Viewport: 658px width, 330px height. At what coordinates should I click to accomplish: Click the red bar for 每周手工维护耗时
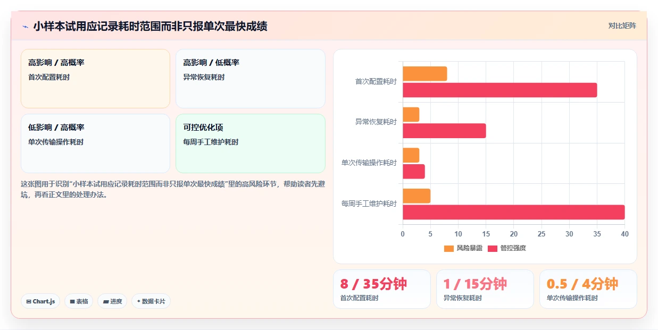[514, 212]
